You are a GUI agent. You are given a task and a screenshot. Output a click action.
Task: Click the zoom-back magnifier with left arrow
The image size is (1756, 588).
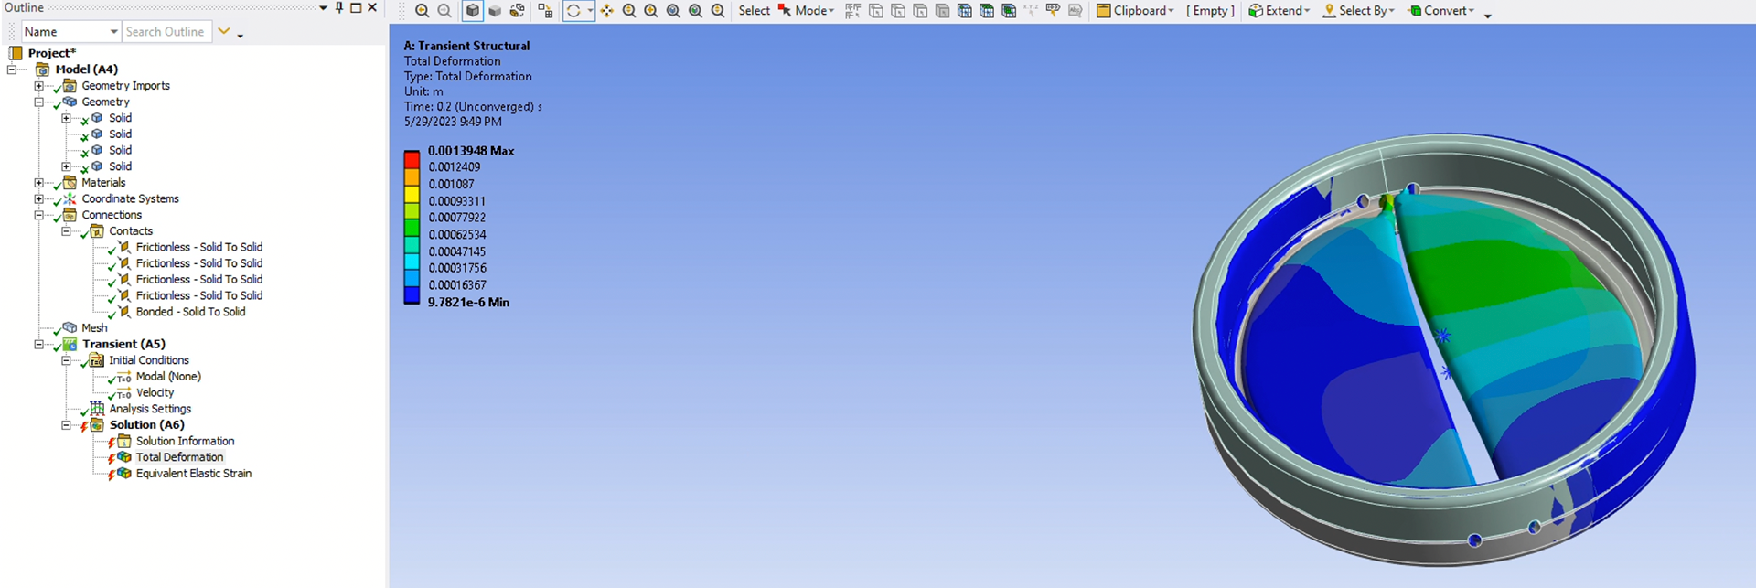(x=422, y=11)
